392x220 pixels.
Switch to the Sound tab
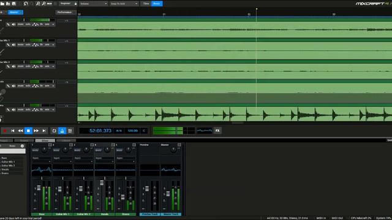click(24, 141)
